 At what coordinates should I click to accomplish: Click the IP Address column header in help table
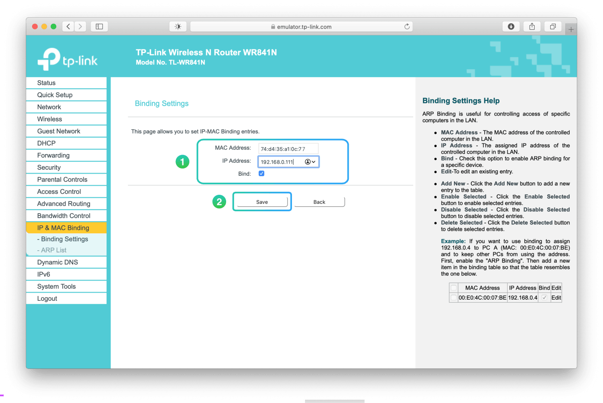point(522,288)
